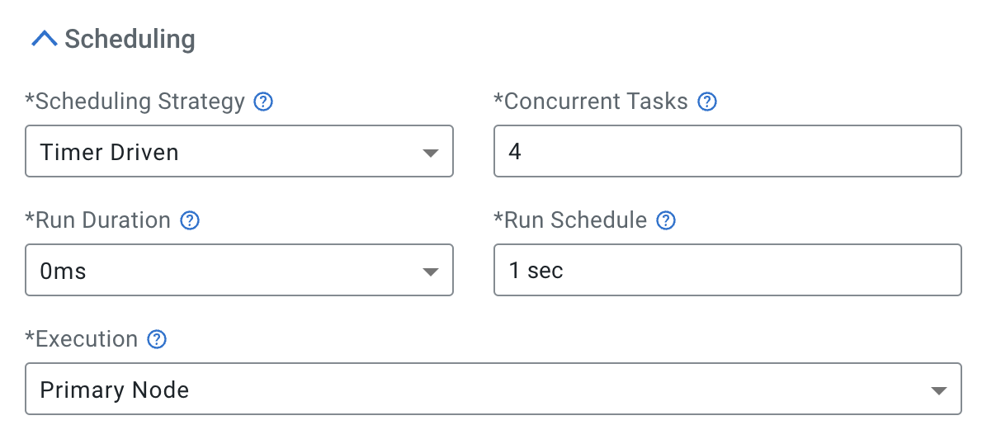Show the Concurrent Tasks help tooltip icon
This screenshot has height=444, width=982.
click(x=707, y=102)
